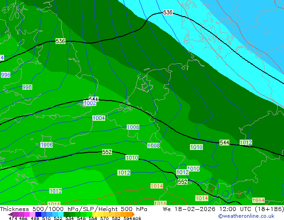
Task: Click the dark green legend swatch above 534
Action: [x=67, y=214]
